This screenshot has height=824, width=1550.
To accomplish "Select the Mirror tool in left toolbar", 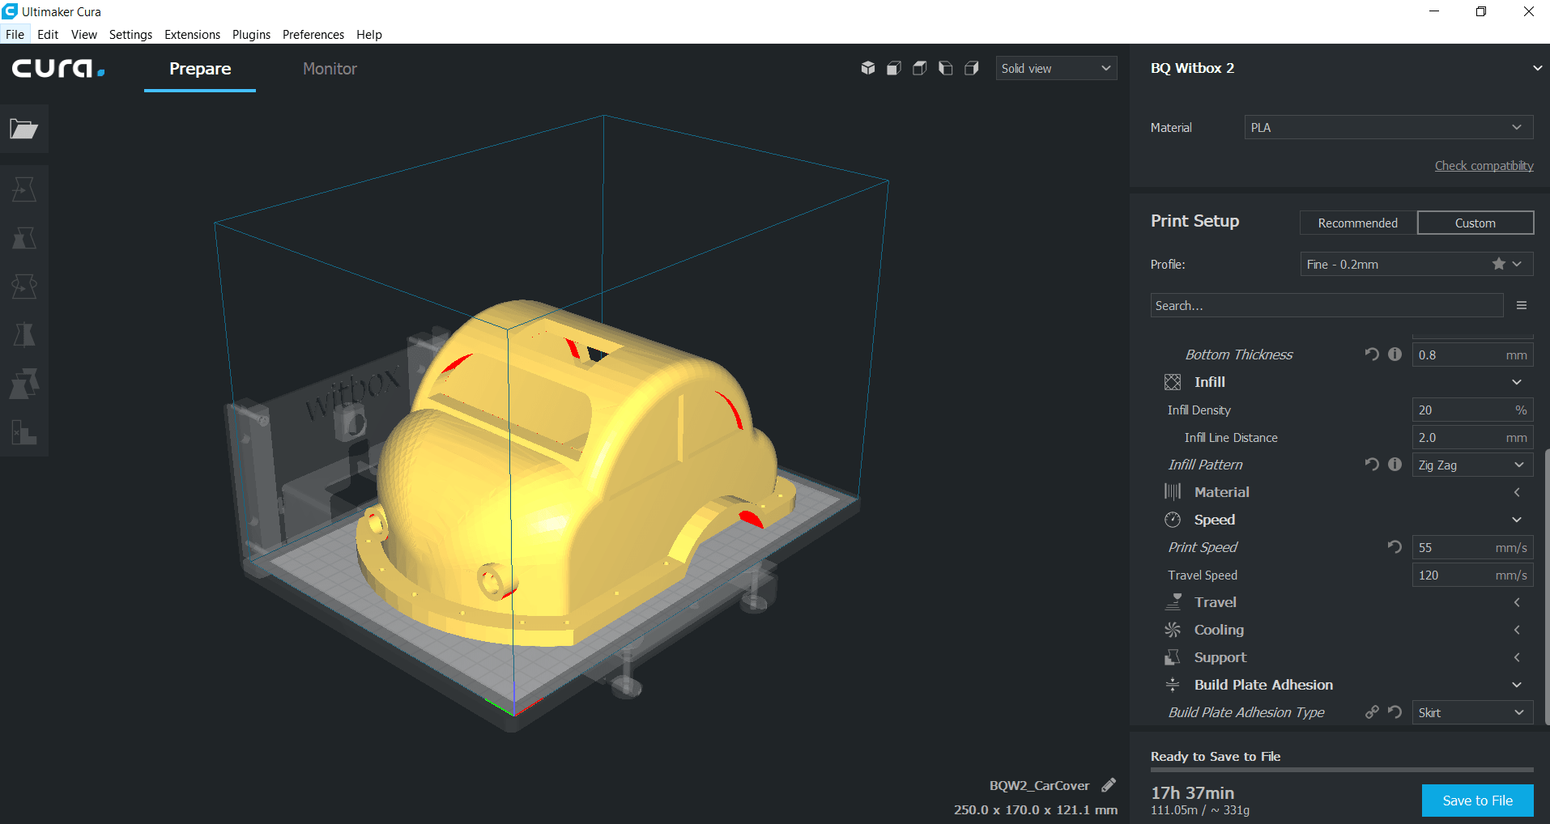I will [x=23, y=335].
